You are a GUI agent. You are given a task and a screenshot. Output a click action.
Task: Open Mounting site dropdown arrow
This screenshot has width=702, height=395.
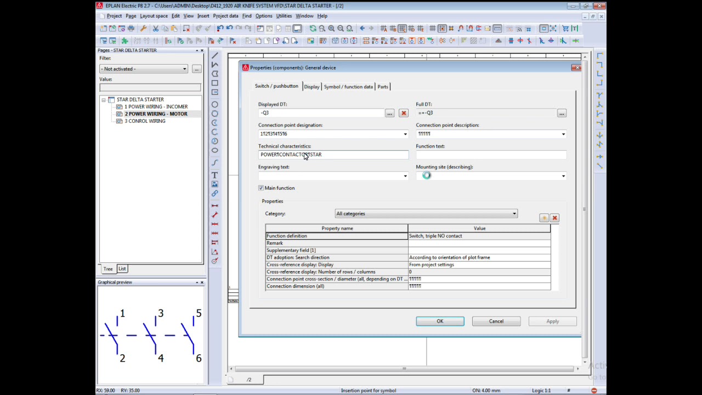[x=563, y=176]
